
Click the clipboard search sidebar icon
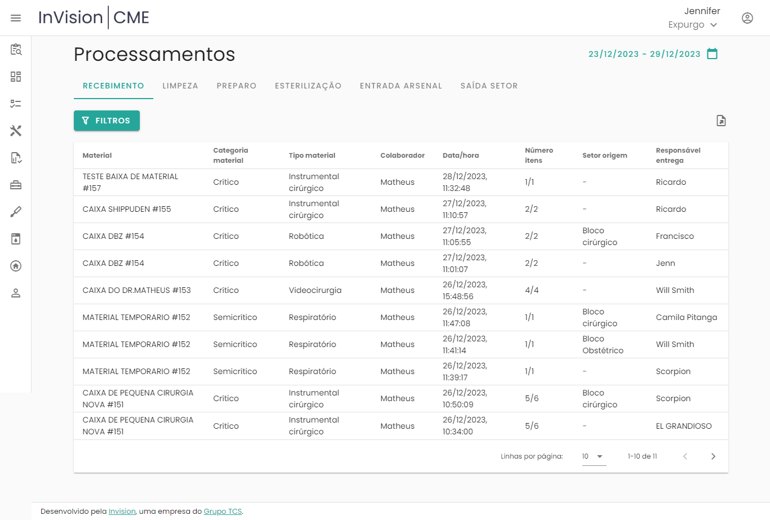(x=16, y=50)
